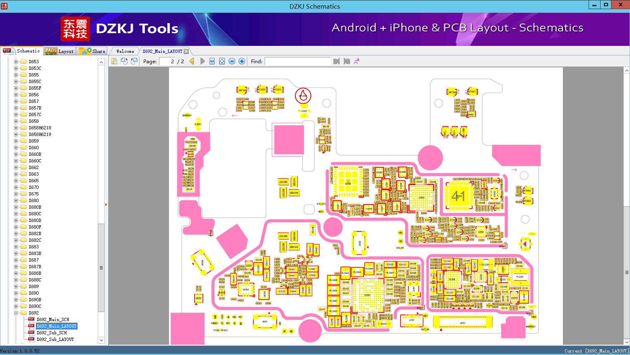Image resolution: width=630 pixels, height=355 pixels.
Task: Click the first document toolbar icon beside Page
Action: click(x=114, y=61)
